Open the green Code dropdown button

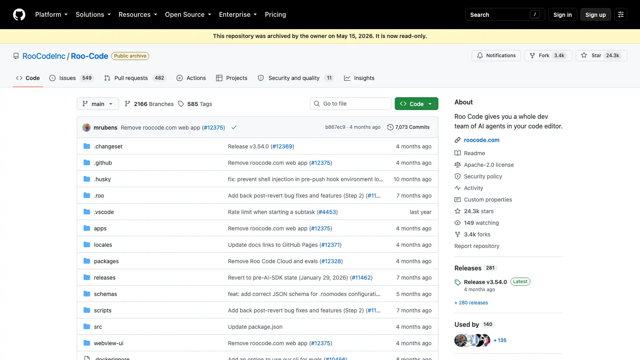(x=416, y=104)
